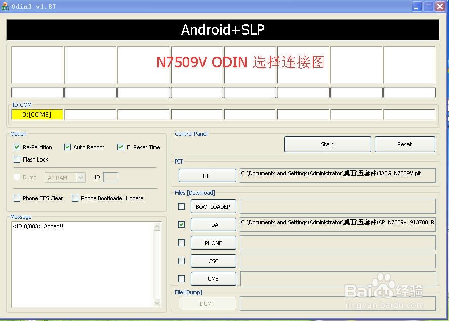Tick the BOOTLOADER file checkbox
Image resolution: width=449 pixels, height=321 pixels.
click(x=182, y=206)
